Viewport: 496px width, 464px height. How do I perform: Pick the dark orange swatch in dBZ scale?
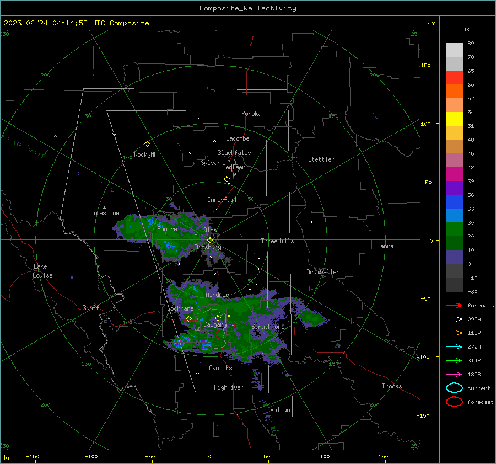tap(454, 91)
